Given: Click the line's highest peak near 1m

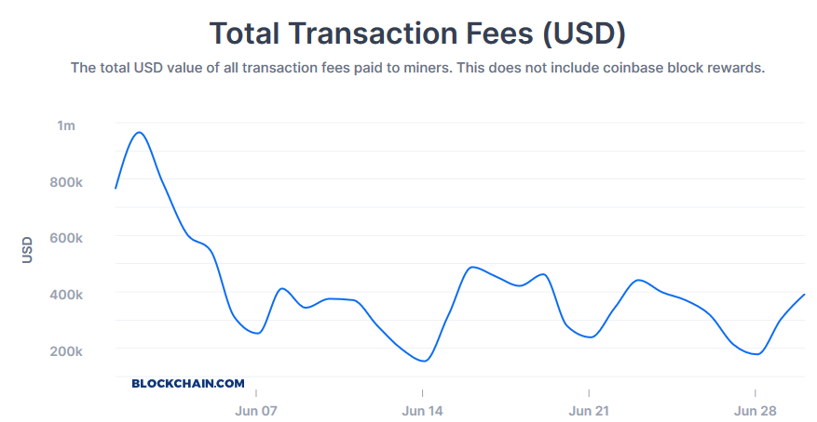Looking at the screenshot, I should coord(140,132).
